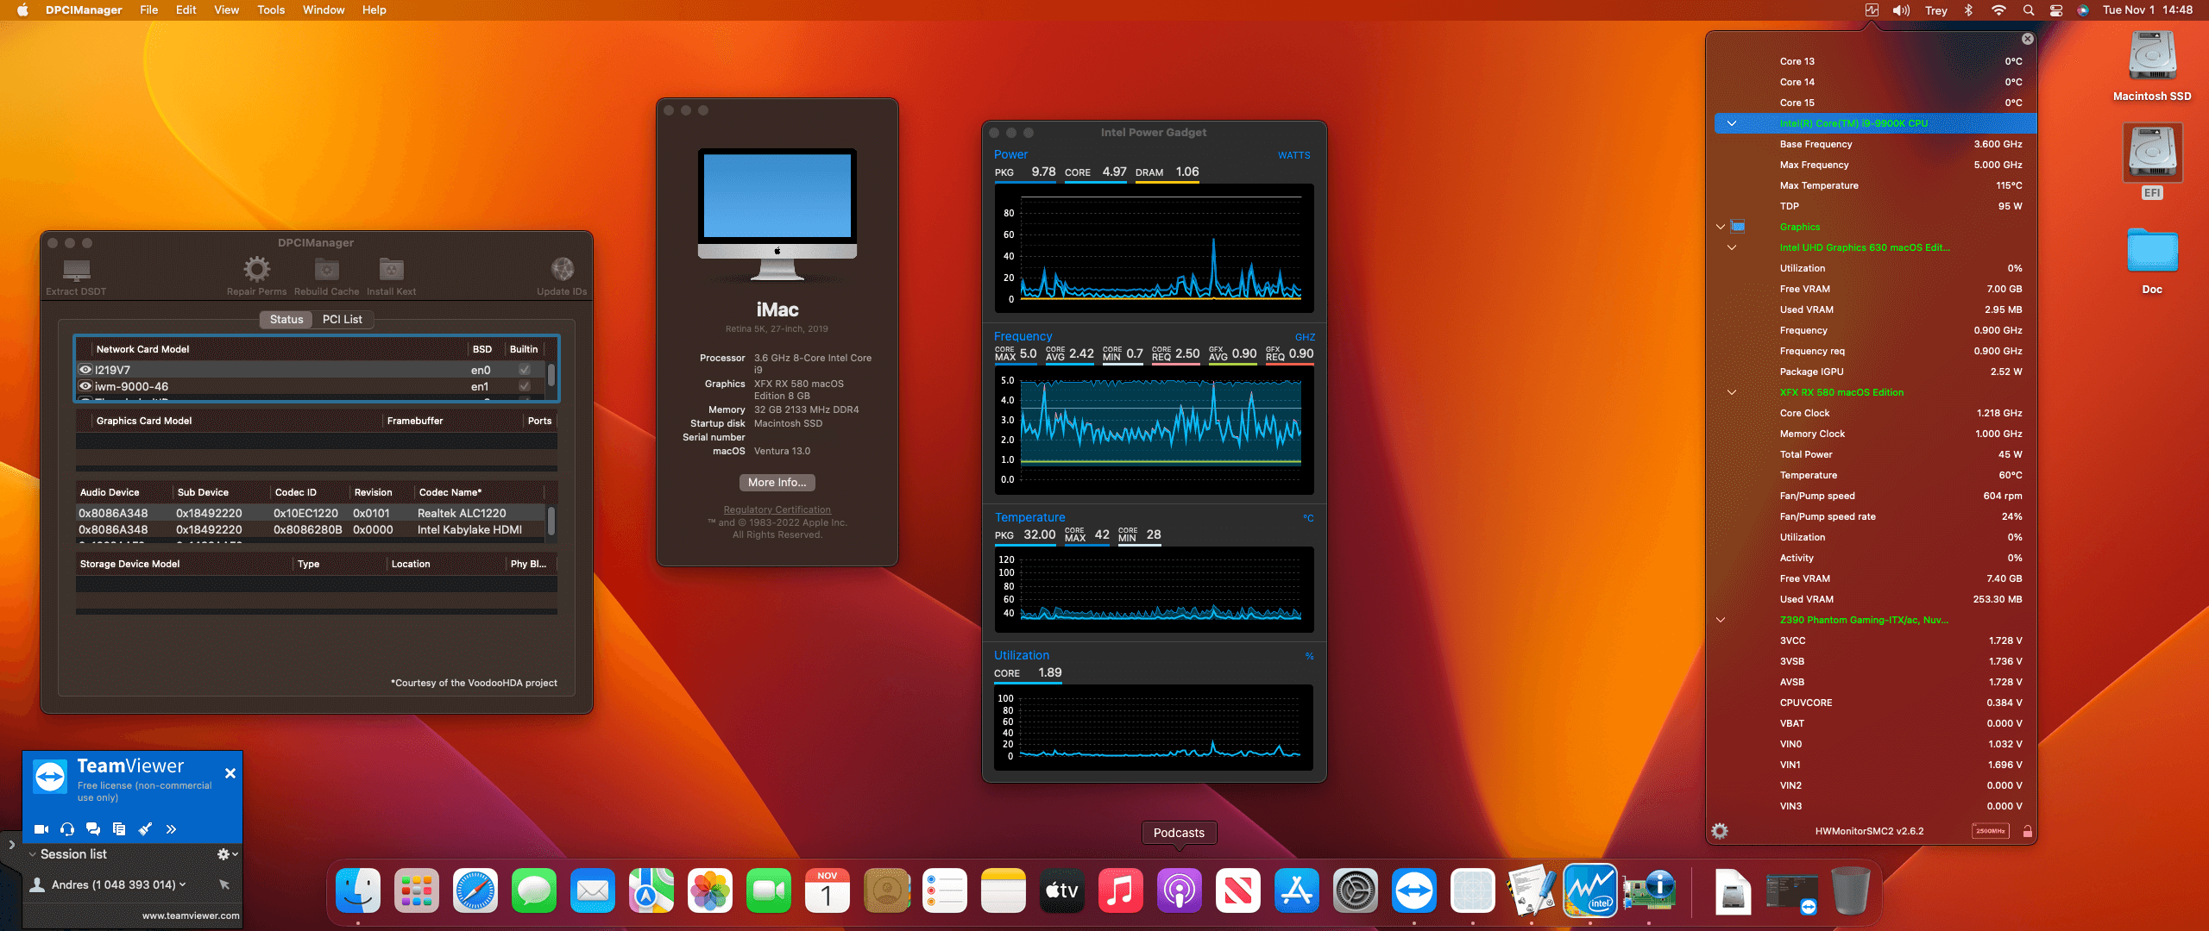Open the Regulatory Certification link
The height and width of the screenshot is (931, 2209).
[777, 510]
